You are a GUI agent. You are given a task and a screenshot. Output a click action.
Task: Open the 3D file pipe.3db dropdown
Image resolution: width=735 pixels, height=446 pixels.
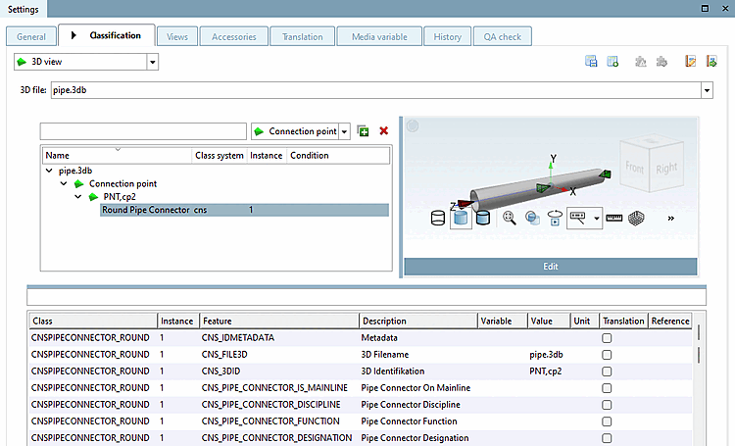[707, 90]
